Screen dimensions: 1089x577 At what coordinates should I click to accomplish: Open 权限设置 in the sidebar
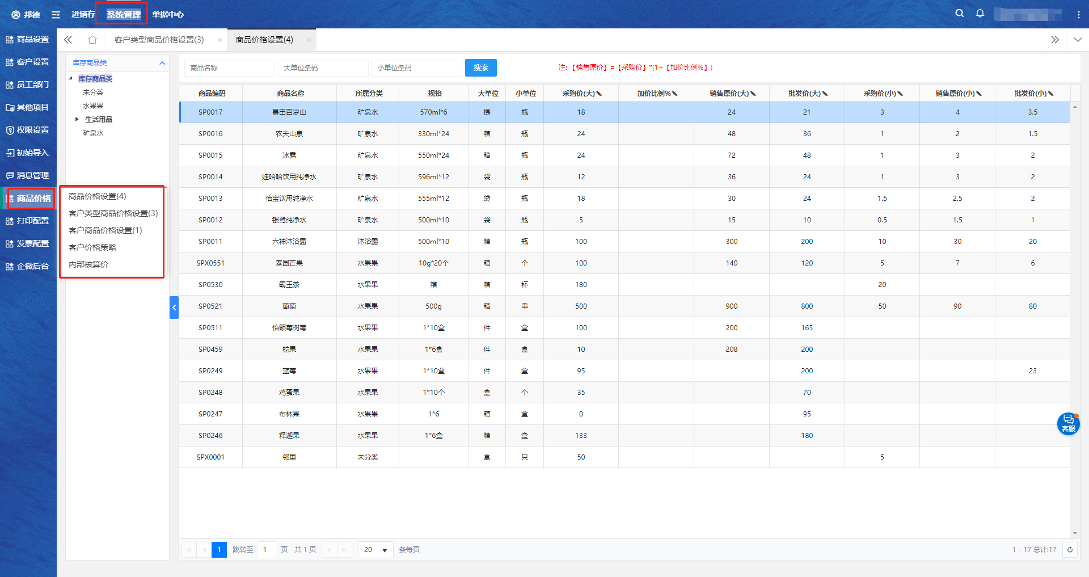click(x=28, y=130)
